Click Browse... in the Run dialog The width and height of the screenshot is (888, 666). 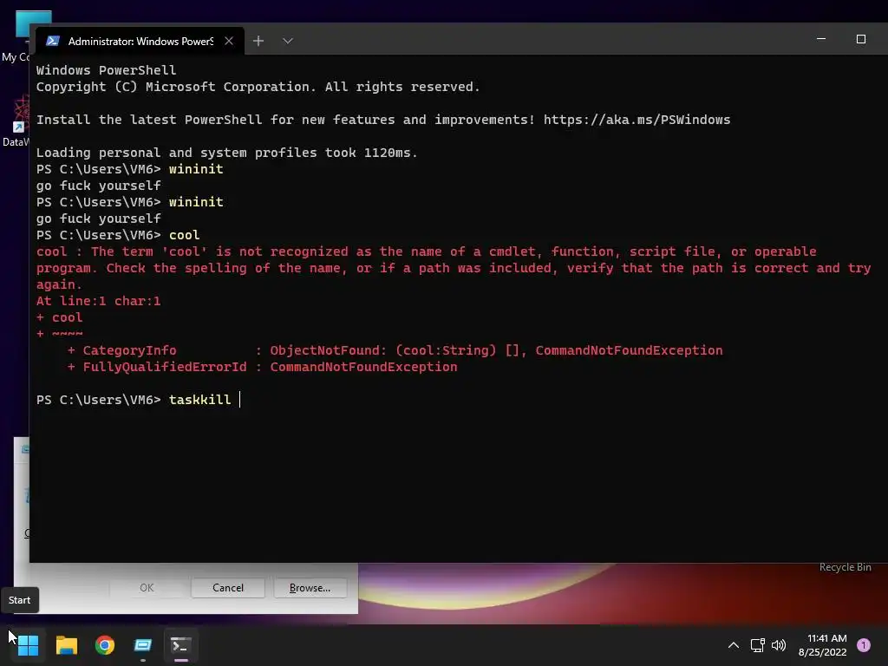click(x=310, y=588)
